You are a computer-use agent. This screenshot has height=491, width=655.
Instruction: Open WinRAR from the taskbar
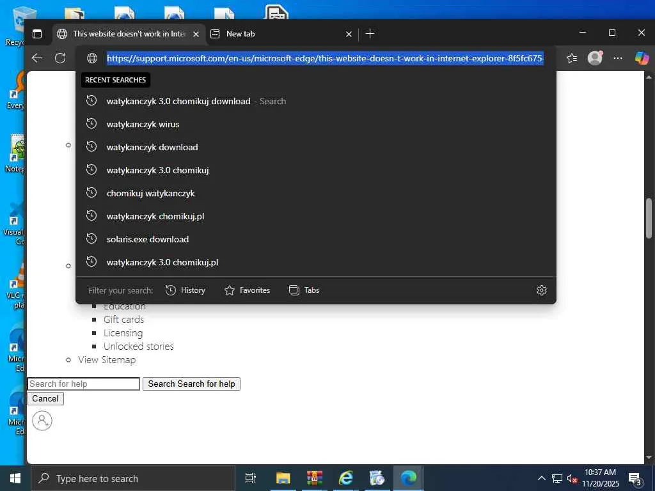point(314,478)
